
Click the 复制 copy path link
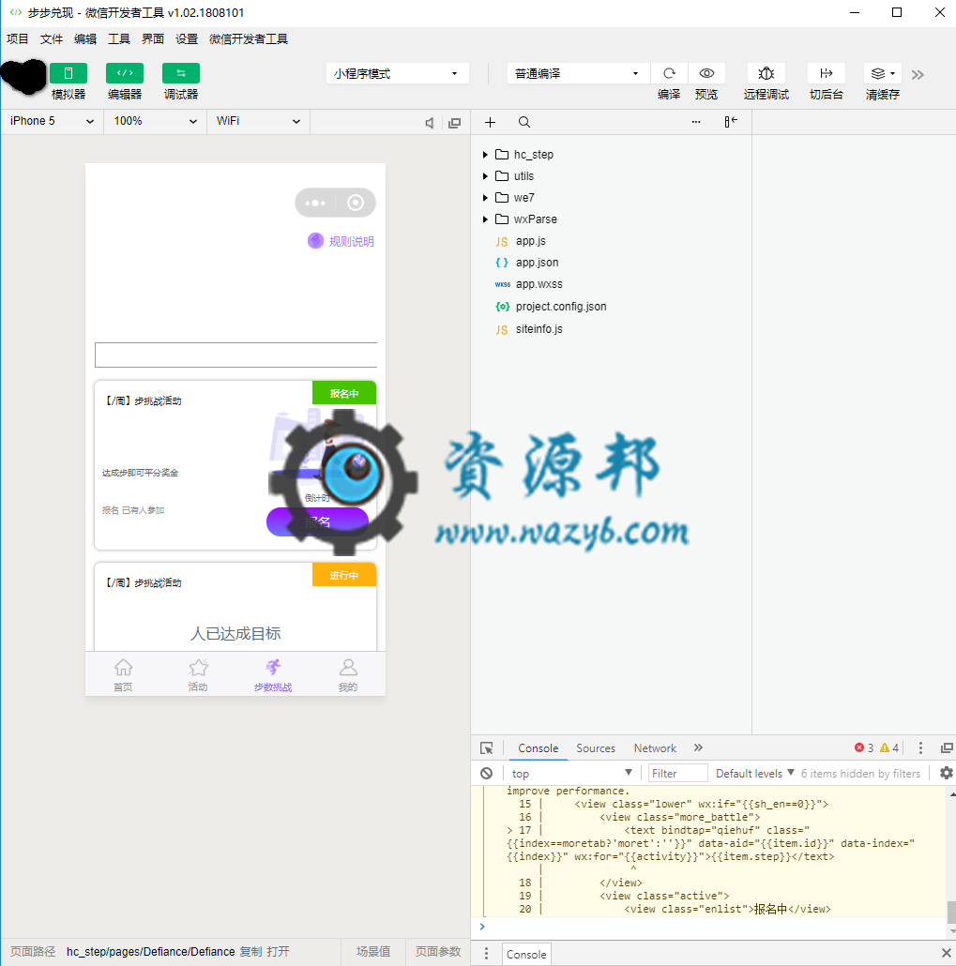click(x=250, y=952)
